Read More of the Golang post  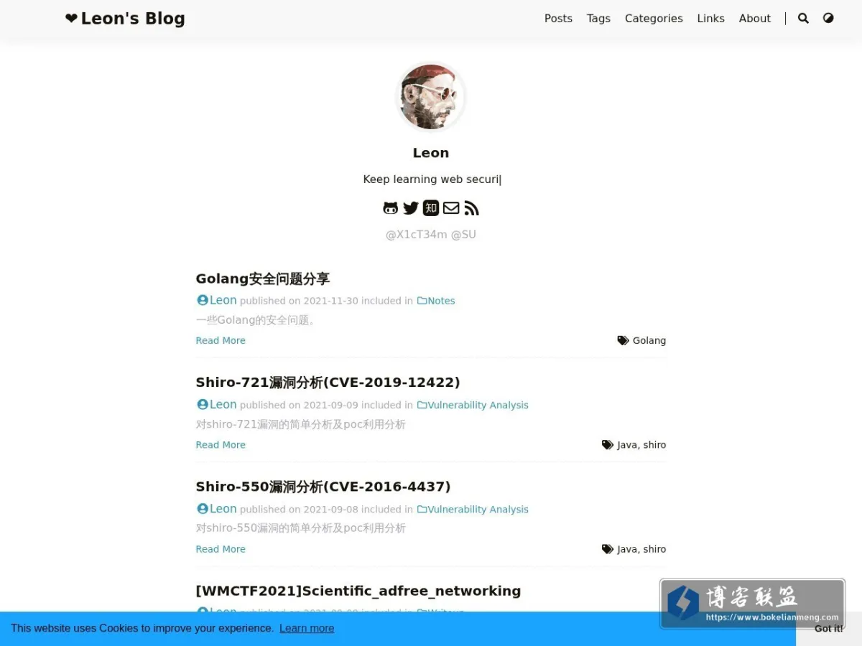point(221,341)
